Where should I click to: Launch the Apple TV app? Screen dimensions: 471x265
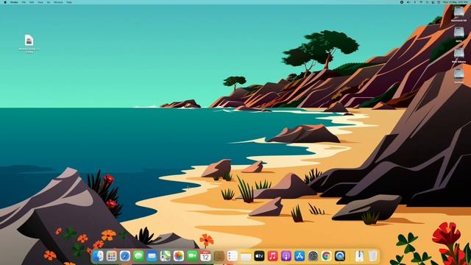pyautogui.click(x=259, y=256)
